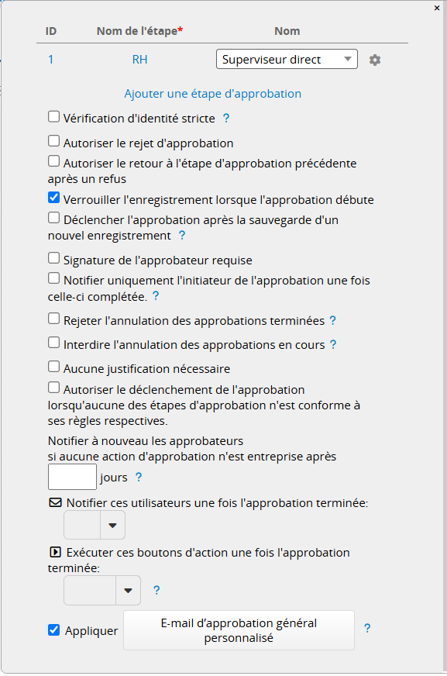Screen dimensions: 447x676
Task: Click E-mail d'approbation général personnalisé button
Action: [239, 630]
